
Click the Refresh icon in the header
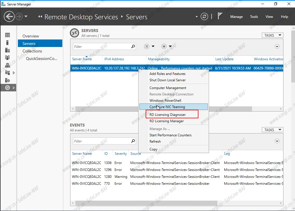click(x=204, y=16)
